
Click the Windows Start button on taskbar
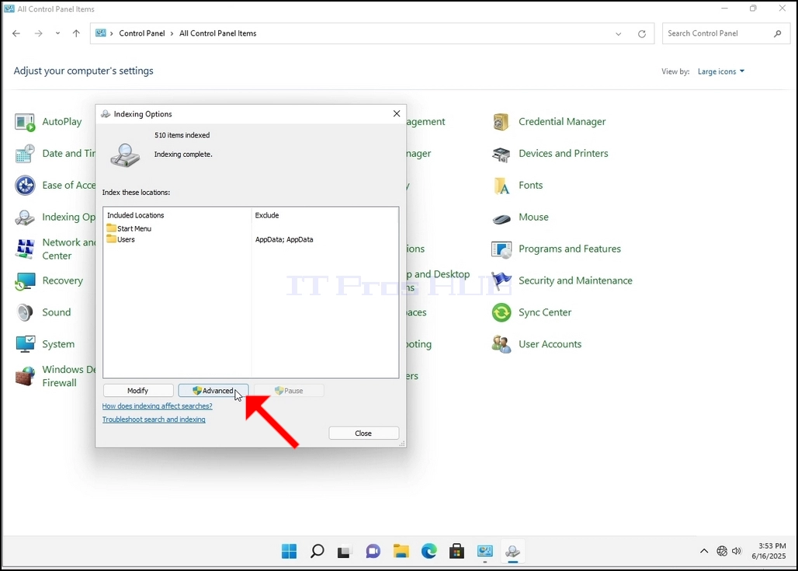click(289, 551)
